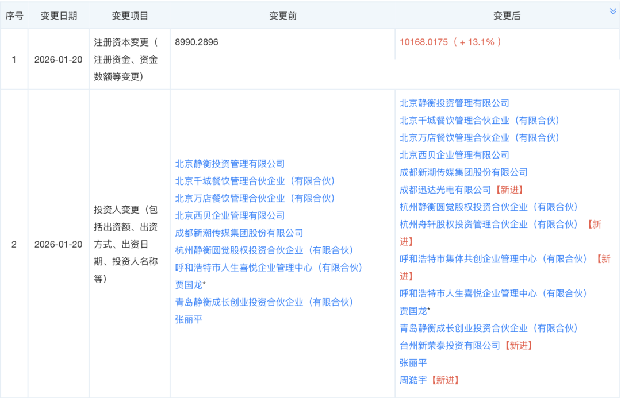Open 北京西贝企业管理有限公司 in the 变更后 column
The height and width of the screenshot is (398, 621).
454,155
